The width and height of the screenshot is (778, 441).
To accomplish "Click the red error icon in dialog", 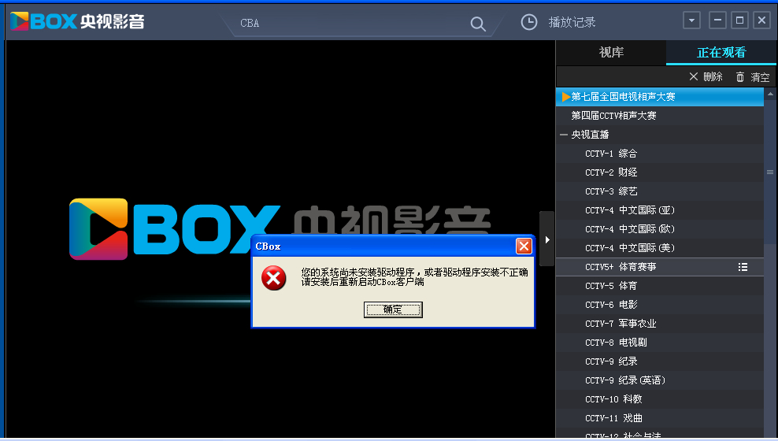I will (274, 278).
